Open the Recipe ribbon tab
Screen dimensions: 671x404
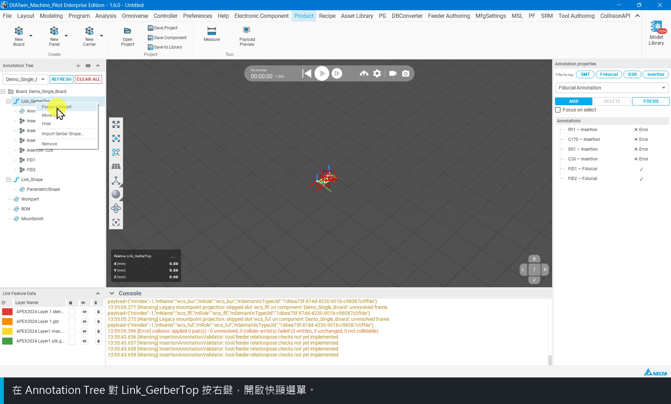coord(327,16)
